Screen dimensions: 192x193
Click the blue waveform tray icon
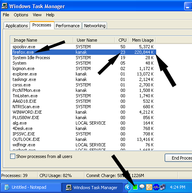click(x=156, y=187)
